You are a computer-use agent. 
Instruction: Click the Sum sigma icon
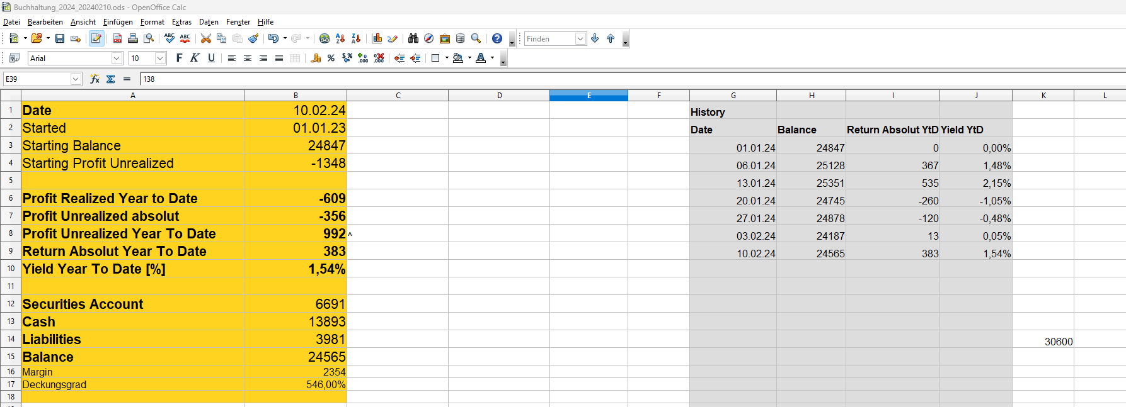[111, 79]
